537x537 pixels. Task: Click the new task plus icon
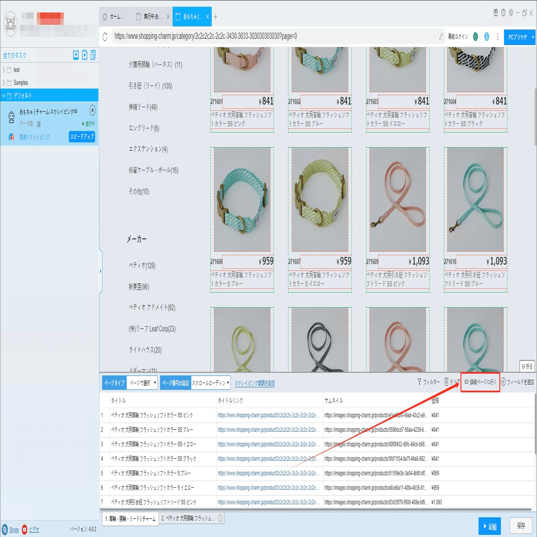coord(84,55)
